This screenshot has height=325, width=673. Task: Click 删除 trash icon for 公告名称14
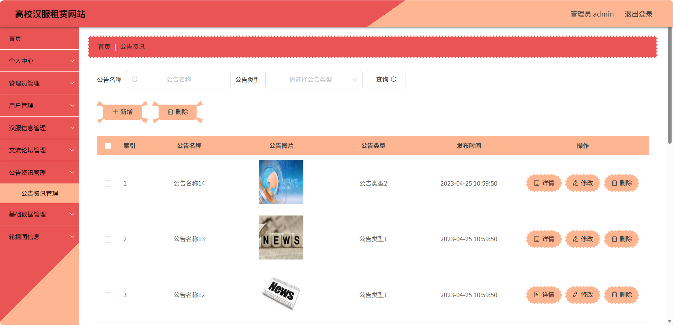click(x=614, y=183)
